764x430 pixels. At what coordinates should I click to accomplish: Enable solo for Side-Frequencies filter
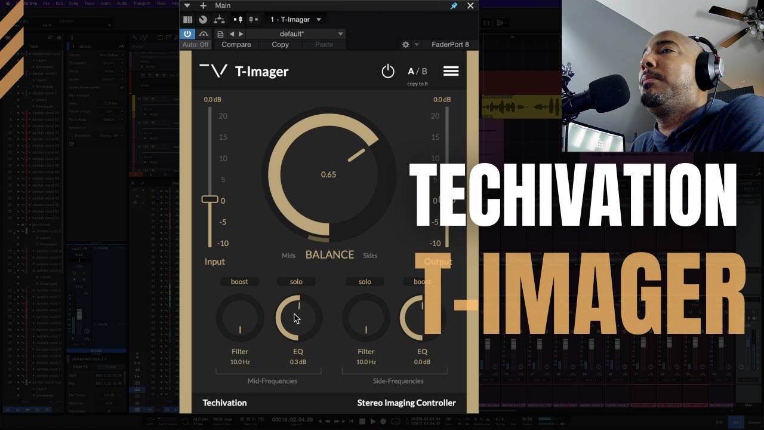coord(365,282)
